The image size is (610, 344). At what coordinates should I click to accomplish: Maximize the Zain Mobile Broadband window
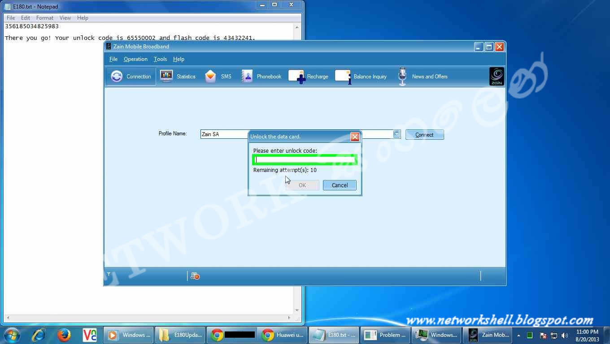coord(489,47)
